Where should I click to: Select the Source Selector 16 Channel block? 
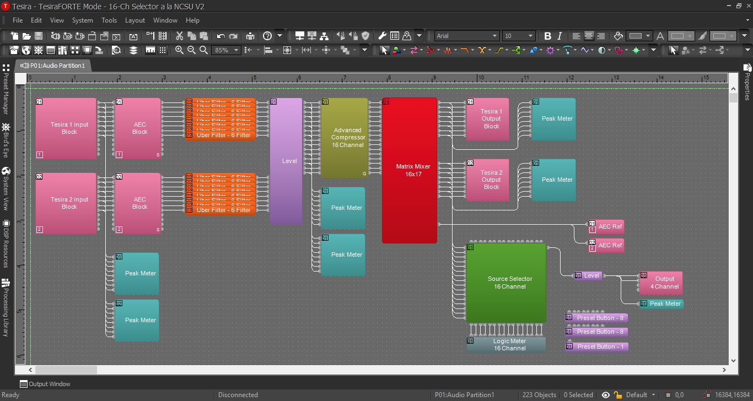(506, 283)
